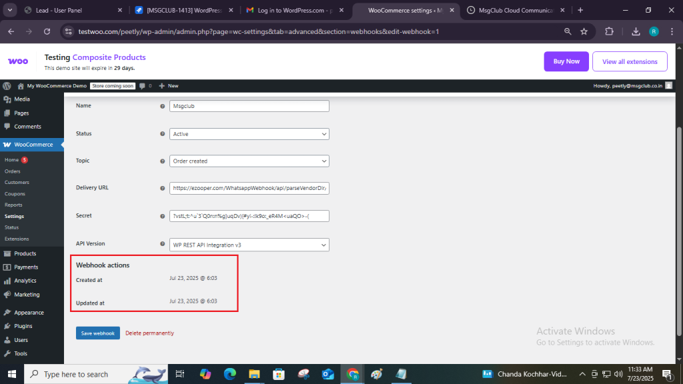The height and width of the screenshot is (384, 683).
Task: Click the Secret field help icon
Action: [163, 217]
